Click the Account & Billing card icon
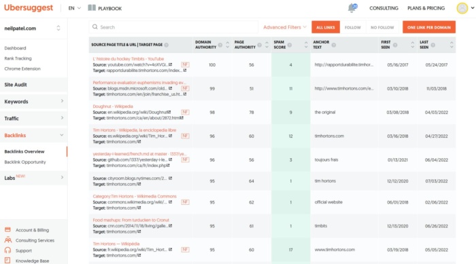The width and height of the screenshot is (476, 264). (7, 230)
